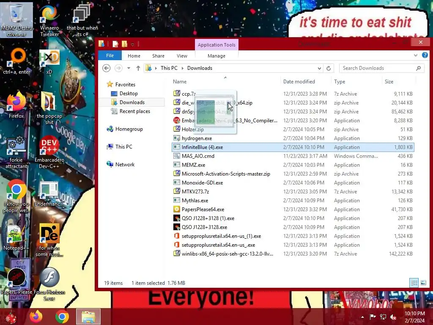The height and width of the screenshot is (325, 433).
Task: Open the Home ribbon tab
Action: coord(134,56)
